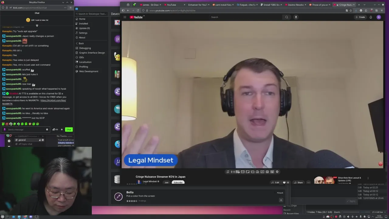Open the Kick chat Firefox hamburger menu
The width and height of the screenshot is (389, 219).
[x=71, y=8]
